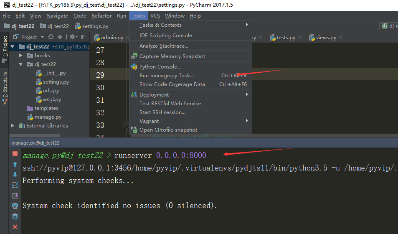The height and width of the screenshot is (234, 398).
Task: Open the Navigate menu
Action: (57, 16)
